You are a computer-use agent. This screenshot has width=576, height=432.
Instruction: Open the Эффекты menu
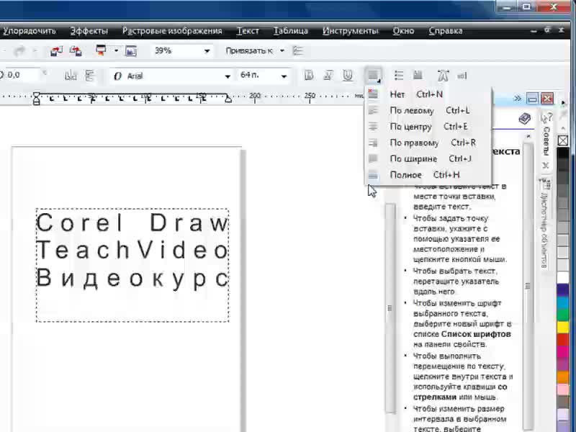coord(89,31)
